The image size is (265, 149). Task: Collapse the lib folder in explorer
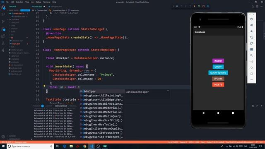point(12,38)
